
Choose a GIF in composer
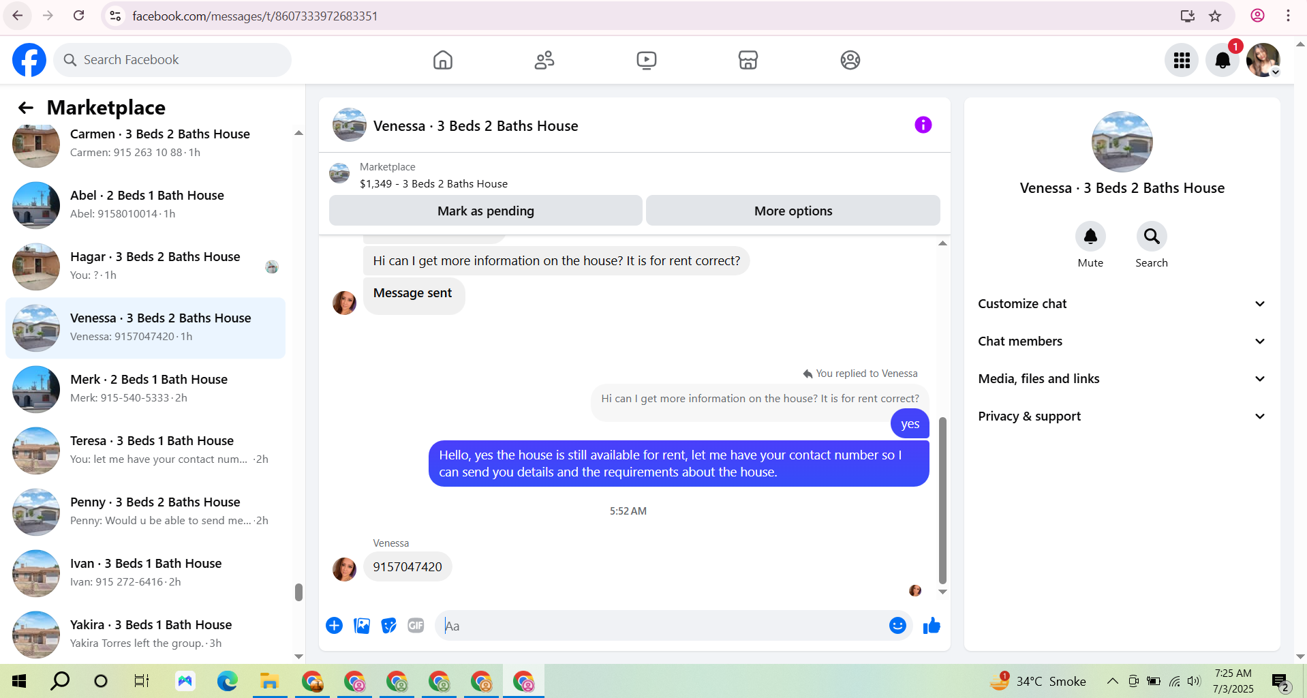[416, 625]
